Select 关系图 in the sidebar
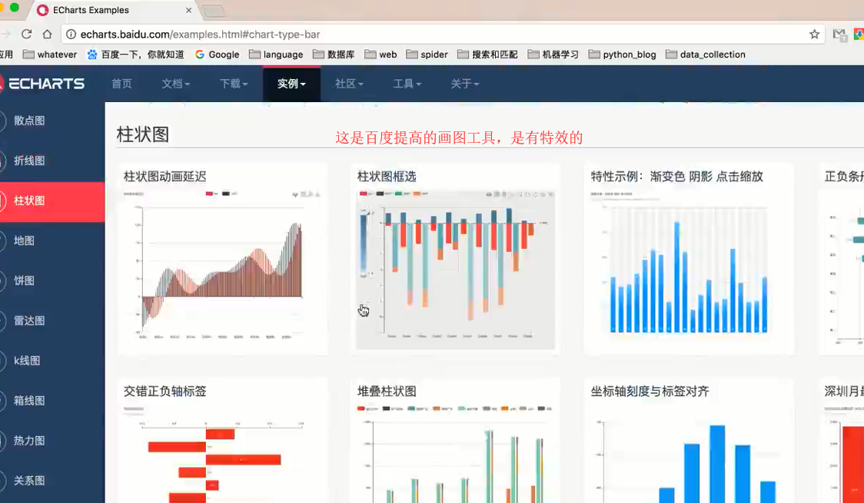The height and width of the screenshot is (503, 864). pos(52,481)
